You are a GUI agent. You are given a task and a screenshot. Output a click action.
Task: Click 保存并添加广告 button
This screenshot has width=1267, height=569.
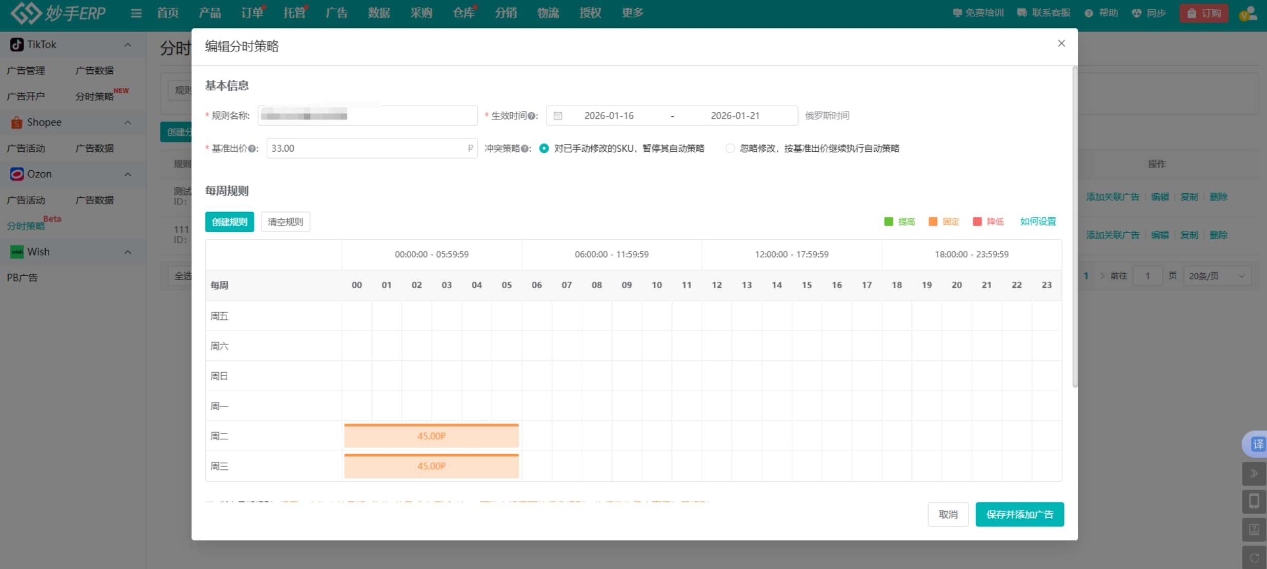tap(1019, 514)
